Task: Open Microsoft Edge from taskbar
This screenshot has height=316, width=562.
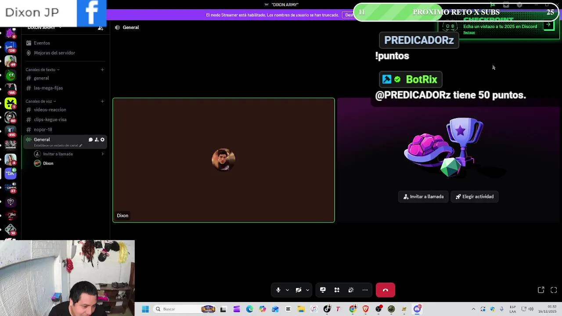Action: [249, 309]
